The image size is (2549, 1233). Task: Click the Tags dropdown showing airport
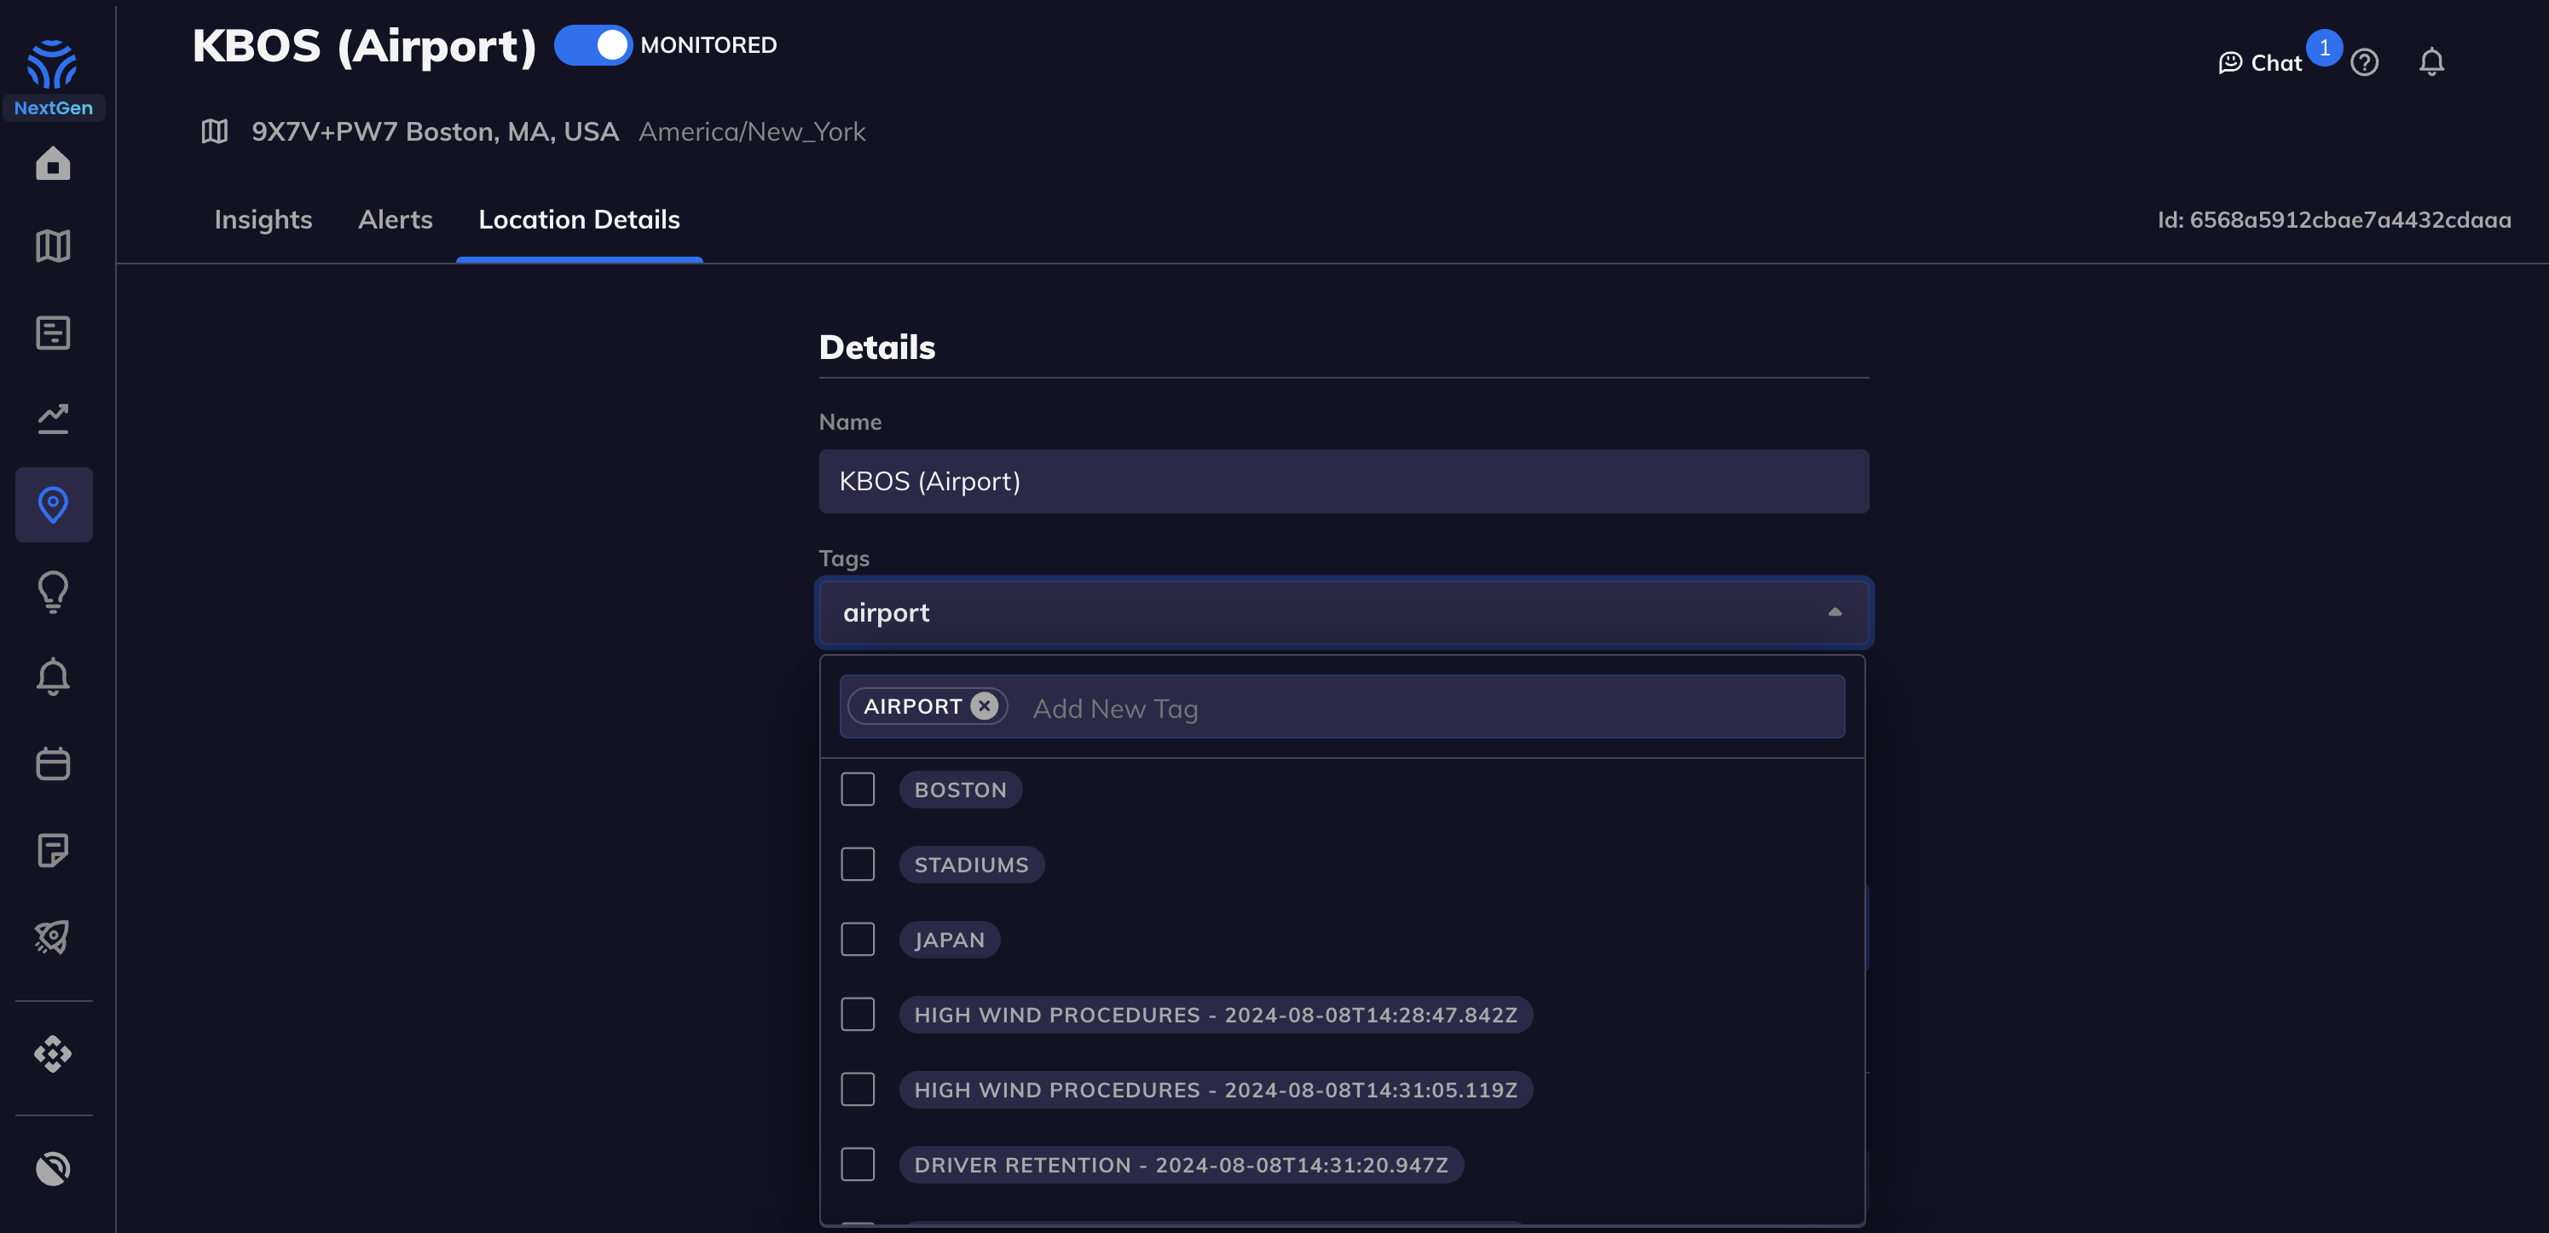click(x=1344, y=612)
